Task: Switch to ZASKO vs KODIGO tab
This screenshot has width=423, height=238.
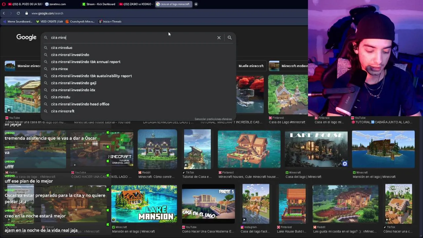Action: (136, 4)
